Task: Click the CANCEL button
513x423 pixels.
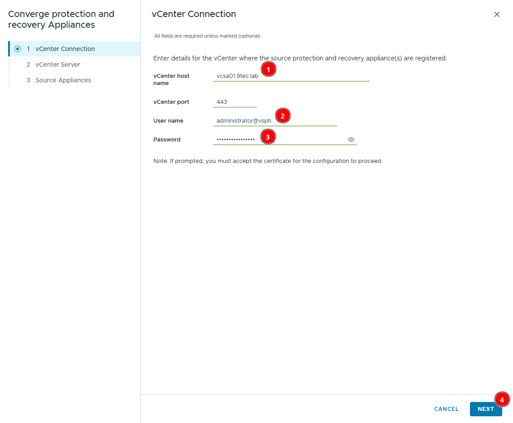Action: (x=446, y=409)
